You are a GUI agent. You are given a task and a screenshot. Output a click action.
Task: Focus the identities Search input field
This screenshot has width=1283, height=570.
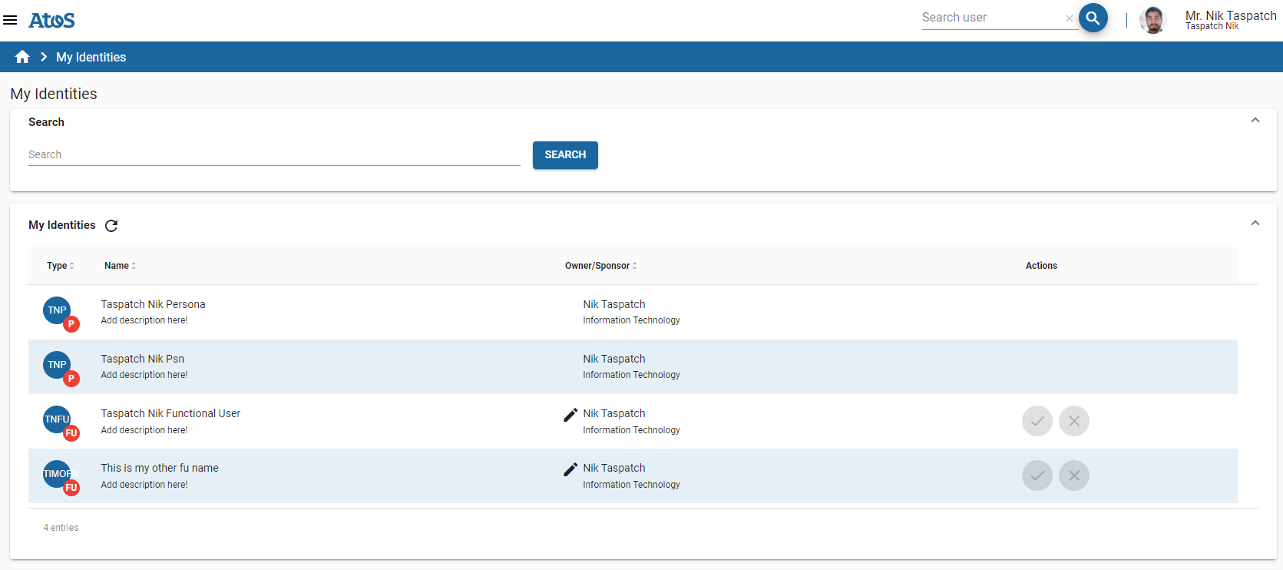point(274,155)
